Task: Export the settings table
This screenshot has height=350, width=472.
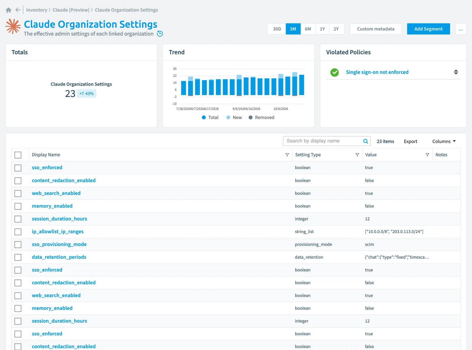Action: click(x=410, y=141)
